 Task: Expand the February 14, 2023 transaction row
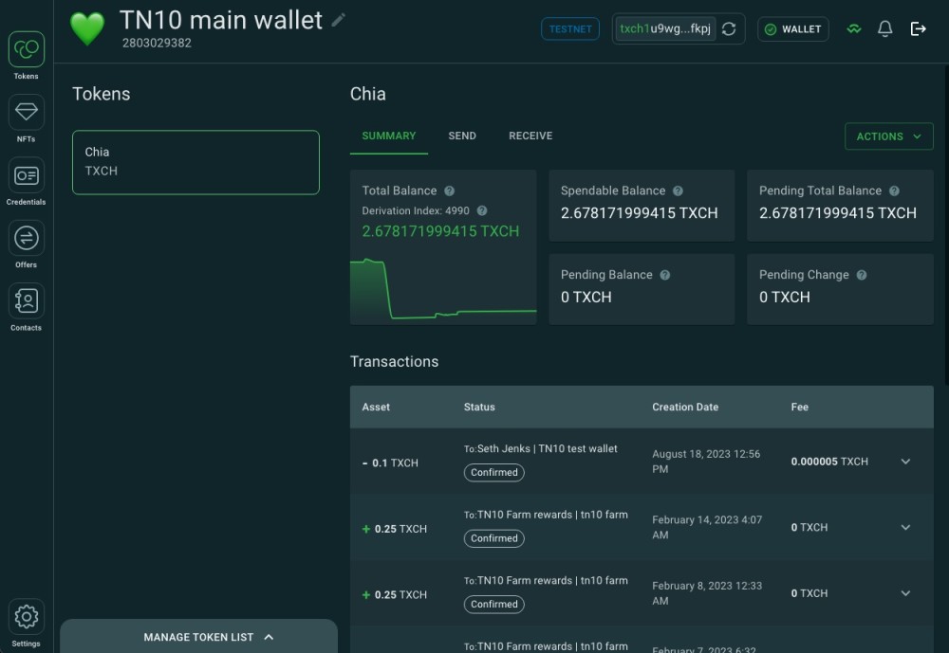[x=905, y=528]
